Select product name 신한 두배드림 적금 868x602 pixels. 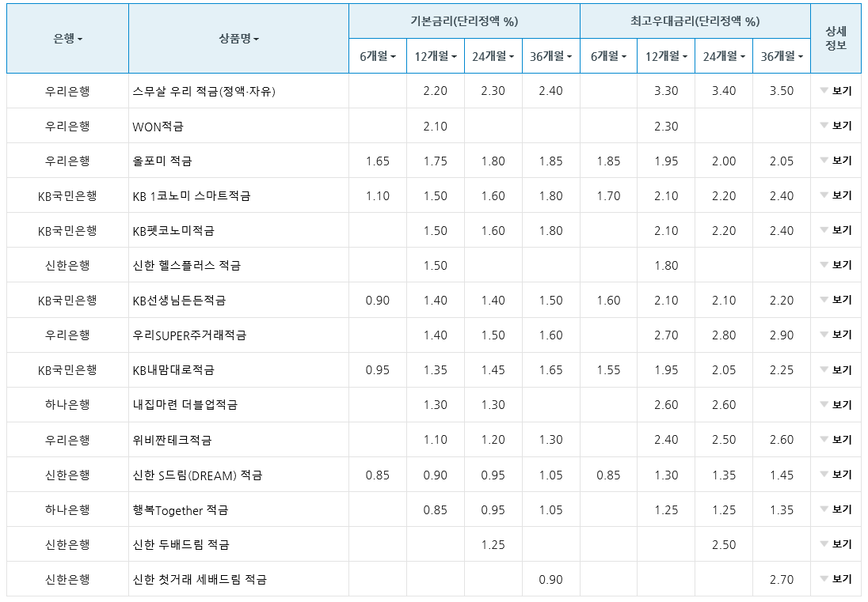pos(181,544)
